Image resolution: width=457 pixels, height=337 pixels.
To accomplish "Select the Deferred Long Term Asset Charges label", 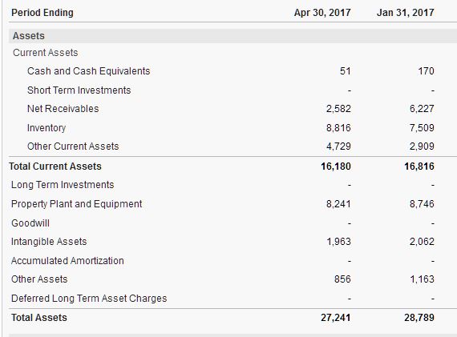I will pyautogui.click(x=89, y=299).
